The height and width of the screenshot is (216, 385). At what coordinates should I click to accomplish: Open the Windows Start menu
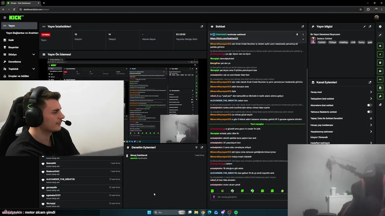[149, 212]
